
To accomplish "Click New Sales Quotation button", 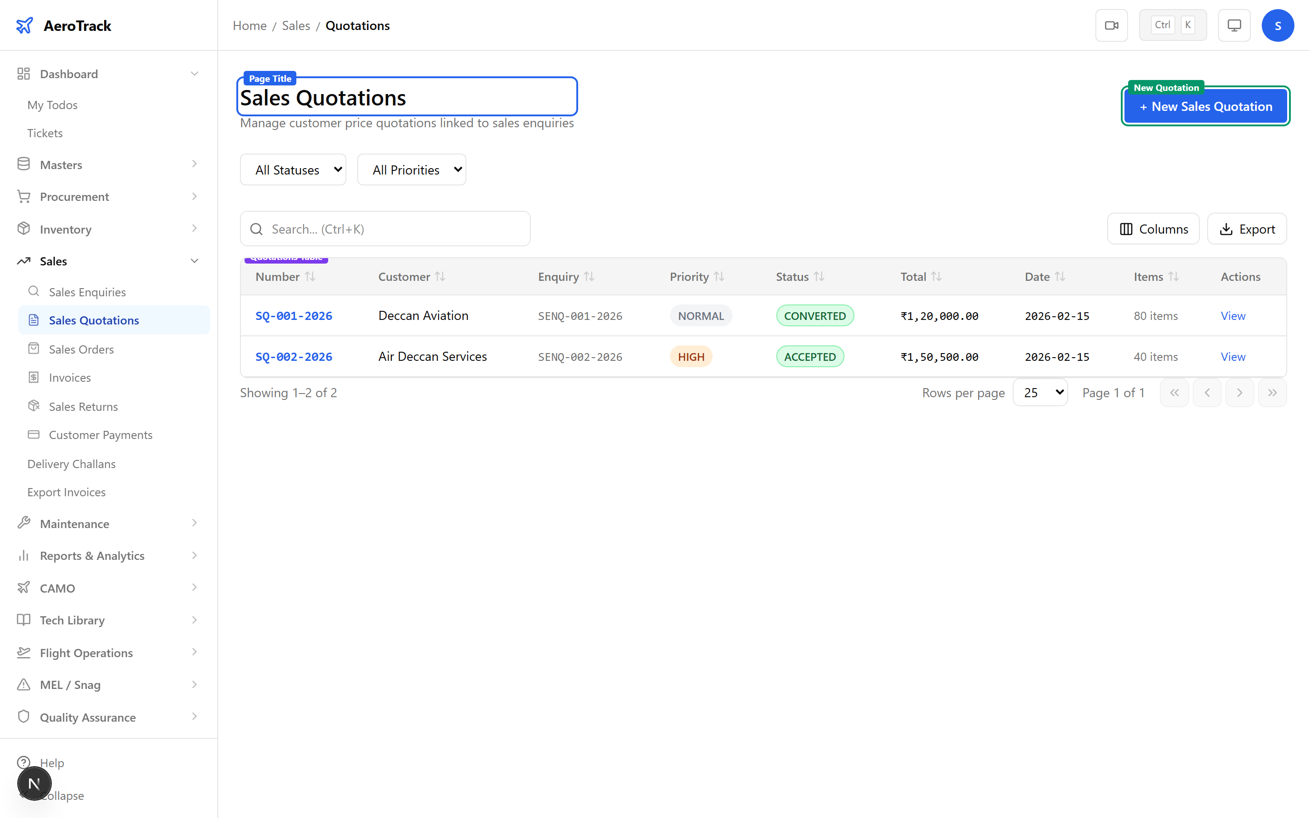I will [x=1205, y=107].
